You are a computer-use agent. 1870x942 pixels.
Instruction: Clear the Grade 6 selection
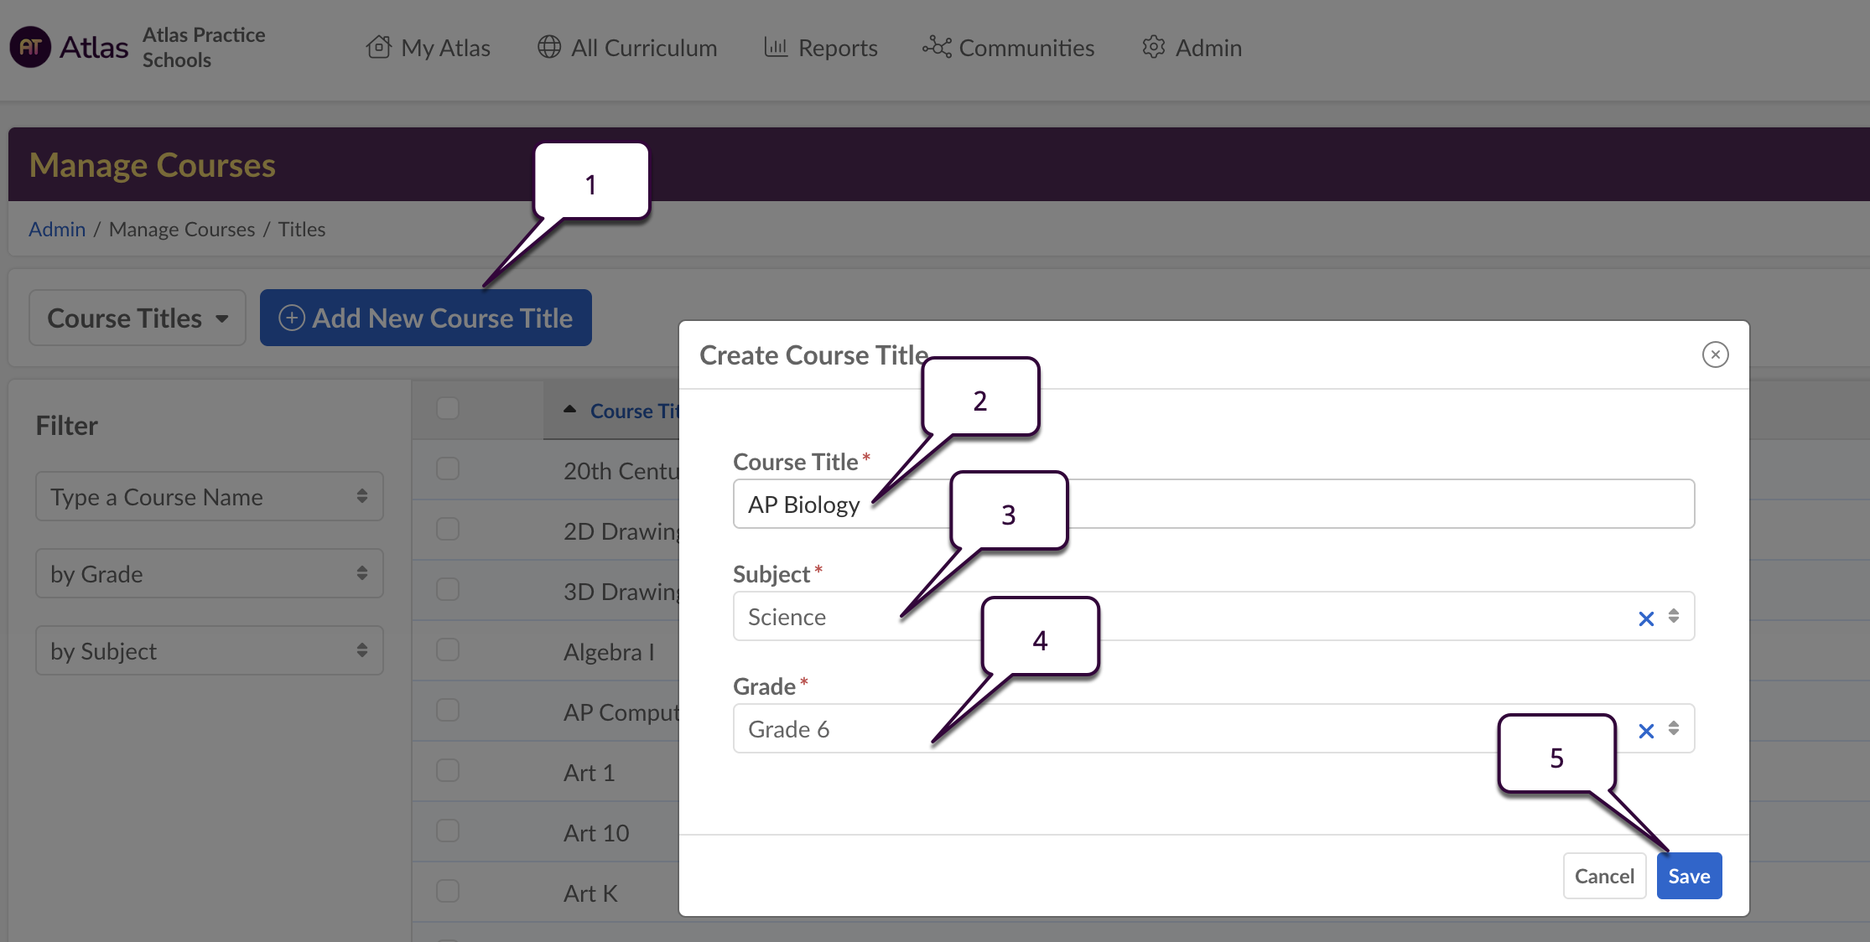pyautogui.click(x=1646, y=731)
